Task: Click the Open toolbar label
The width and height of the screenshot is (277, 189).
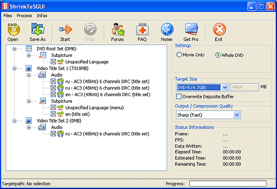Action: coord(13,39)
